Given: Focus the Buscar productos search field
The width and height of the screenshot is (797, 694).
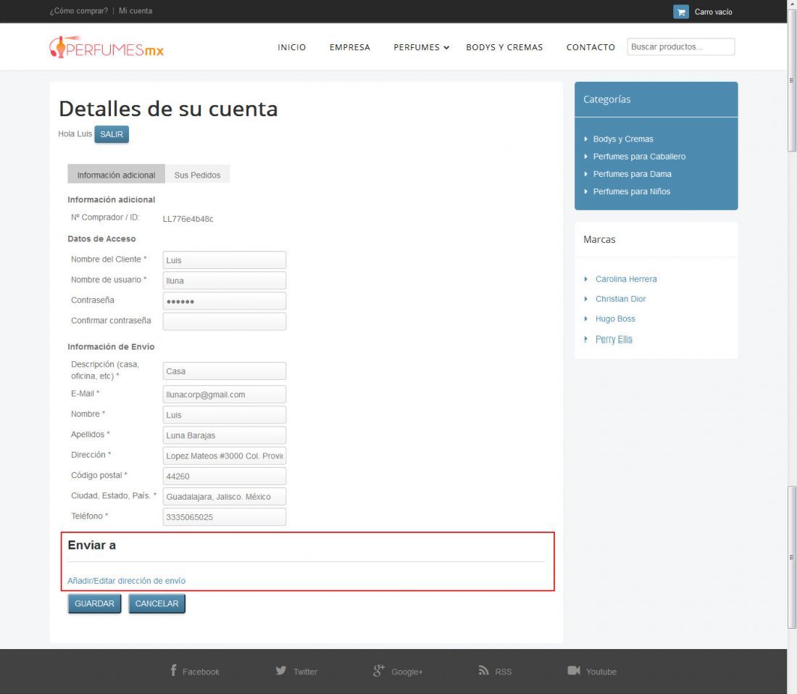Looking at the screenshot, I should (680, 47).
